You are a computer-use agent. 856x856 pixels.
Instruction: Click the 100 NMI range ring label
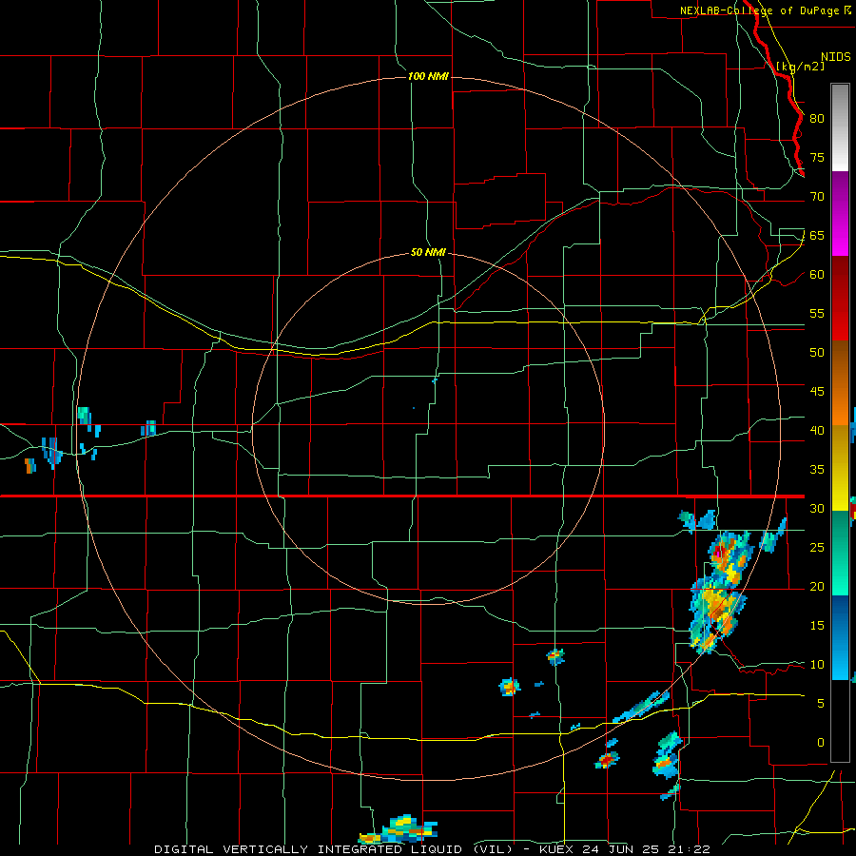[428, 76]
